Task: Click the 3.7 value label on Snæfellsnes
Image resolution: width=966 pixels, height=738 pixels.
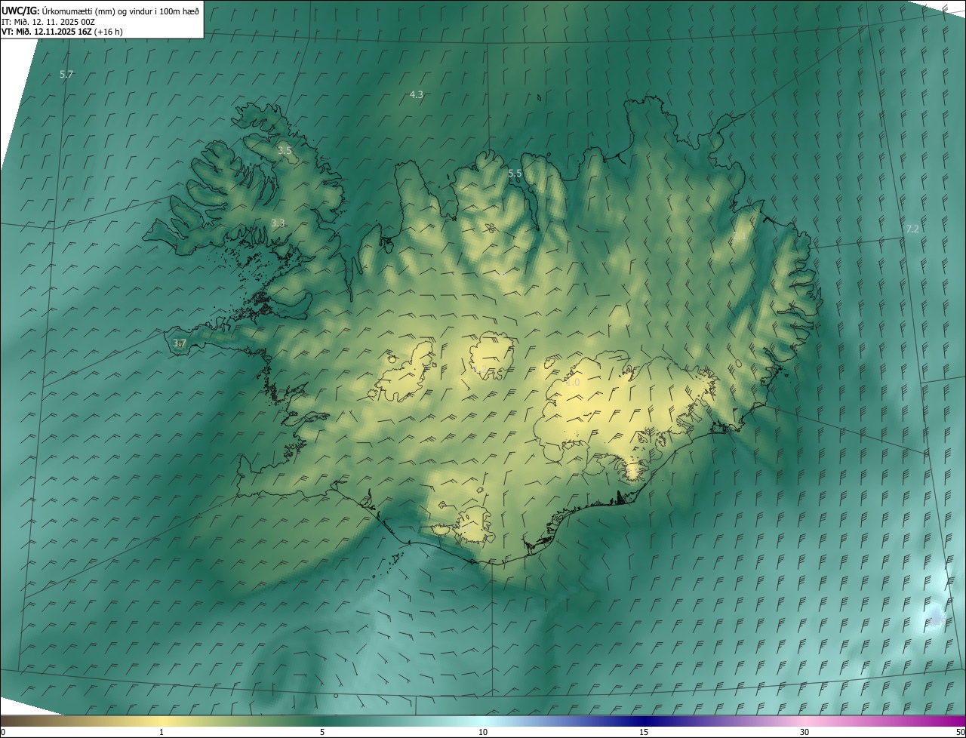Action: coord(179,343)
